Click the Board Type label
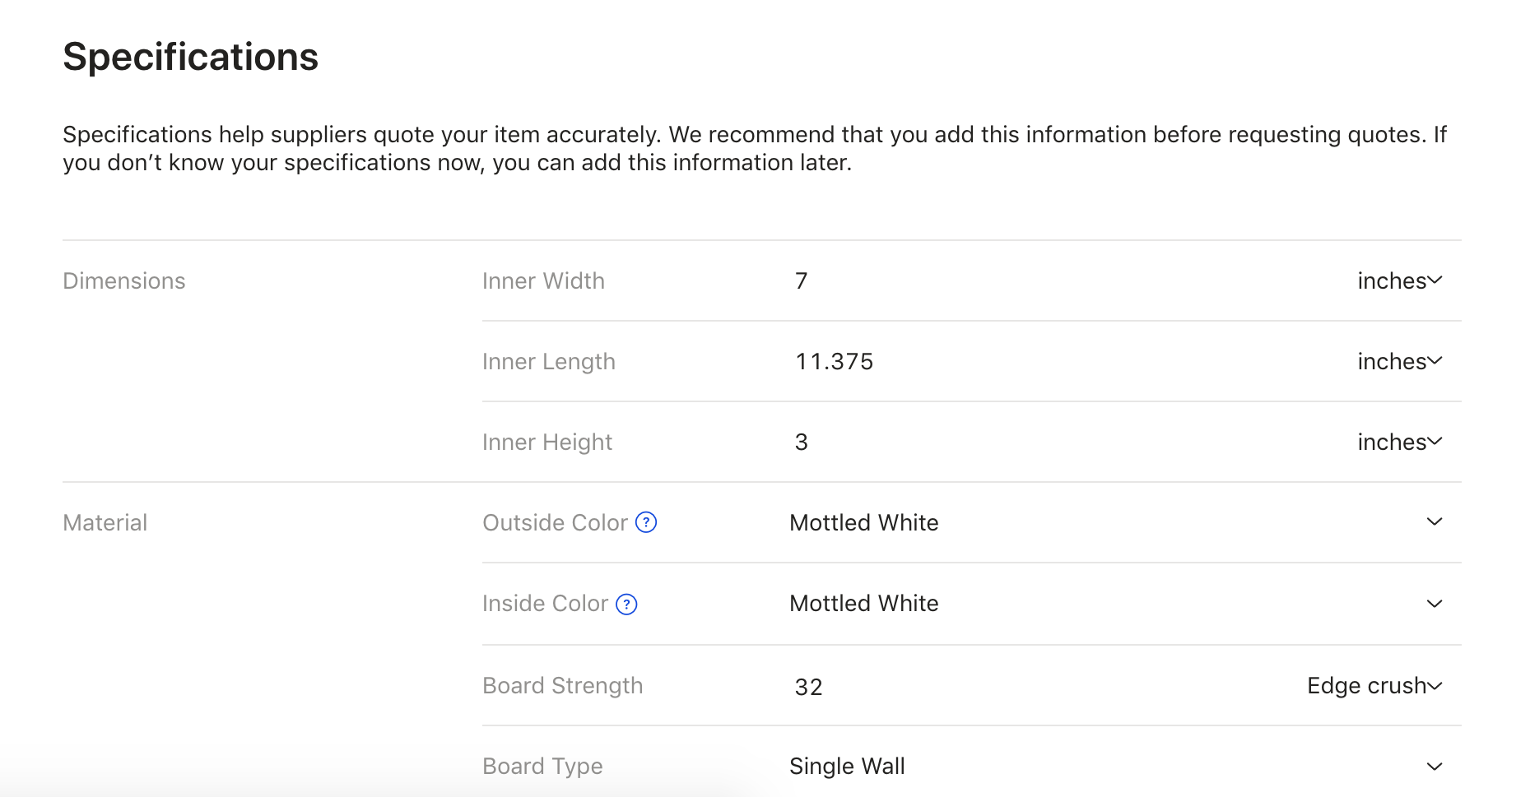1530x797 pixels. [542, 767]
